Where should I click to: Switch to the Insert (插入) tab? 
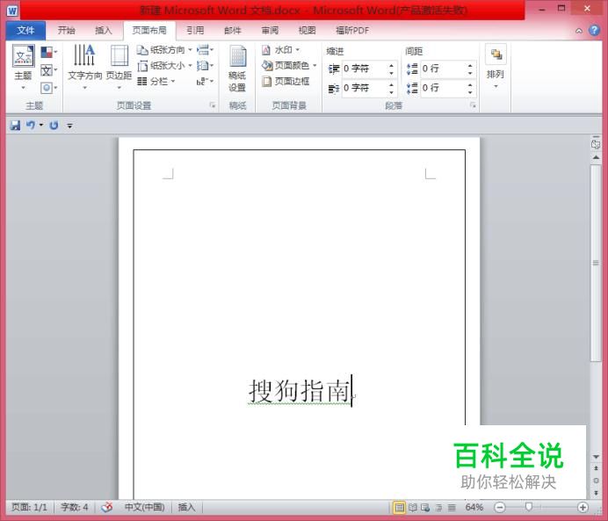(x=103, y=31)
